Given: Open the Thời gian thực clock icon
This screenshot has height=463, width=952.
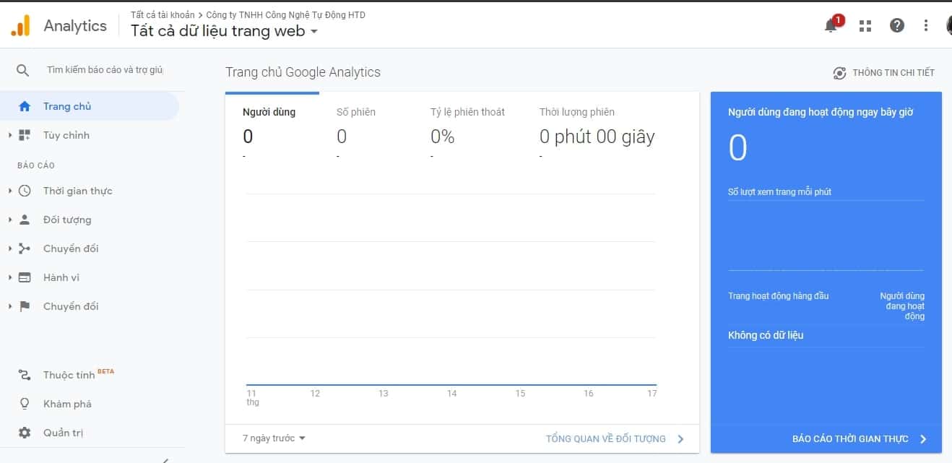Looking at the screenshot, I should [23, 191].
